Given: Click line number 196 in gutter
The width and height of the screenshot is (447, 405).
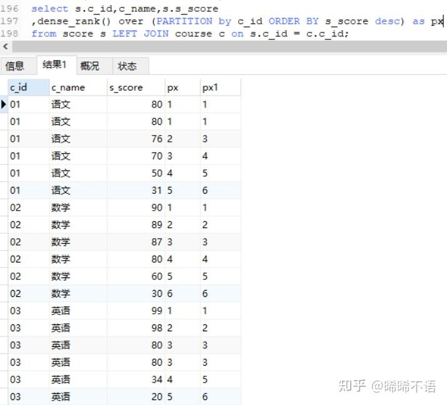Looking at the screenshot, I should (9, 9).
